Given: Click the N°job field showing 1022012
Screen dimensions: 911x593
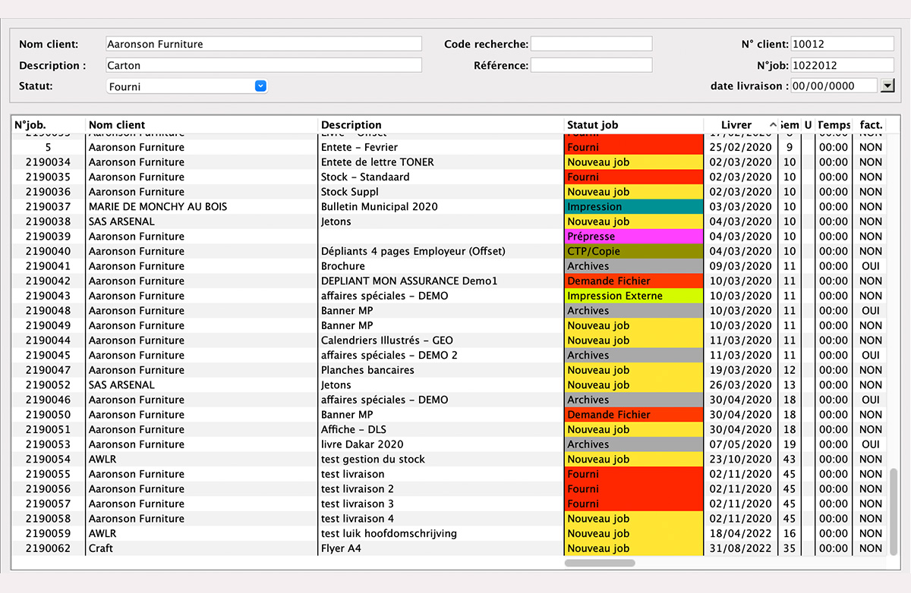Looking at the screenshot, I should point(842,65).
